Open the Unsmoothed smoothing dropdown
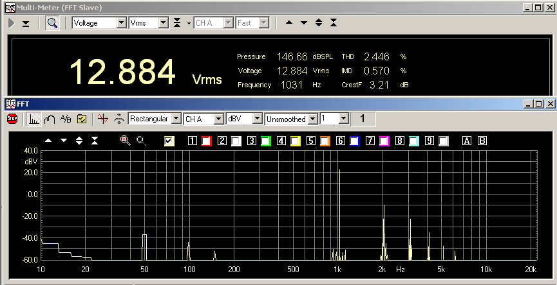 pyautogui.click(x=313, y=119)
